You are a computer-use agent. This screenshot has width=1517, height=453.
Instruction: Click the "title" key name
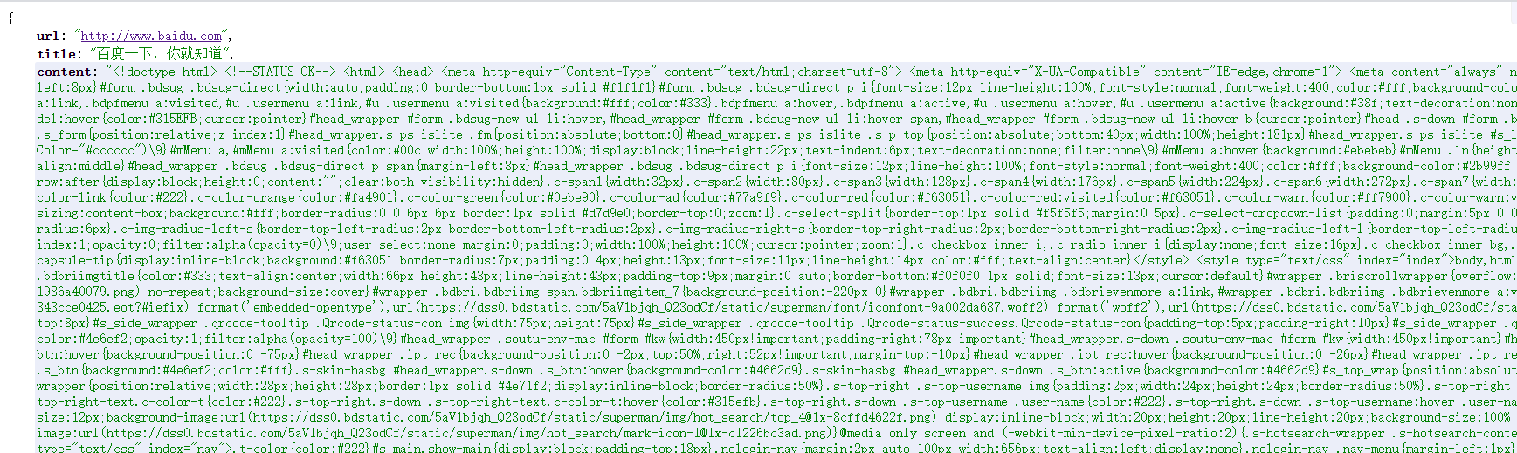pos(56,54)
